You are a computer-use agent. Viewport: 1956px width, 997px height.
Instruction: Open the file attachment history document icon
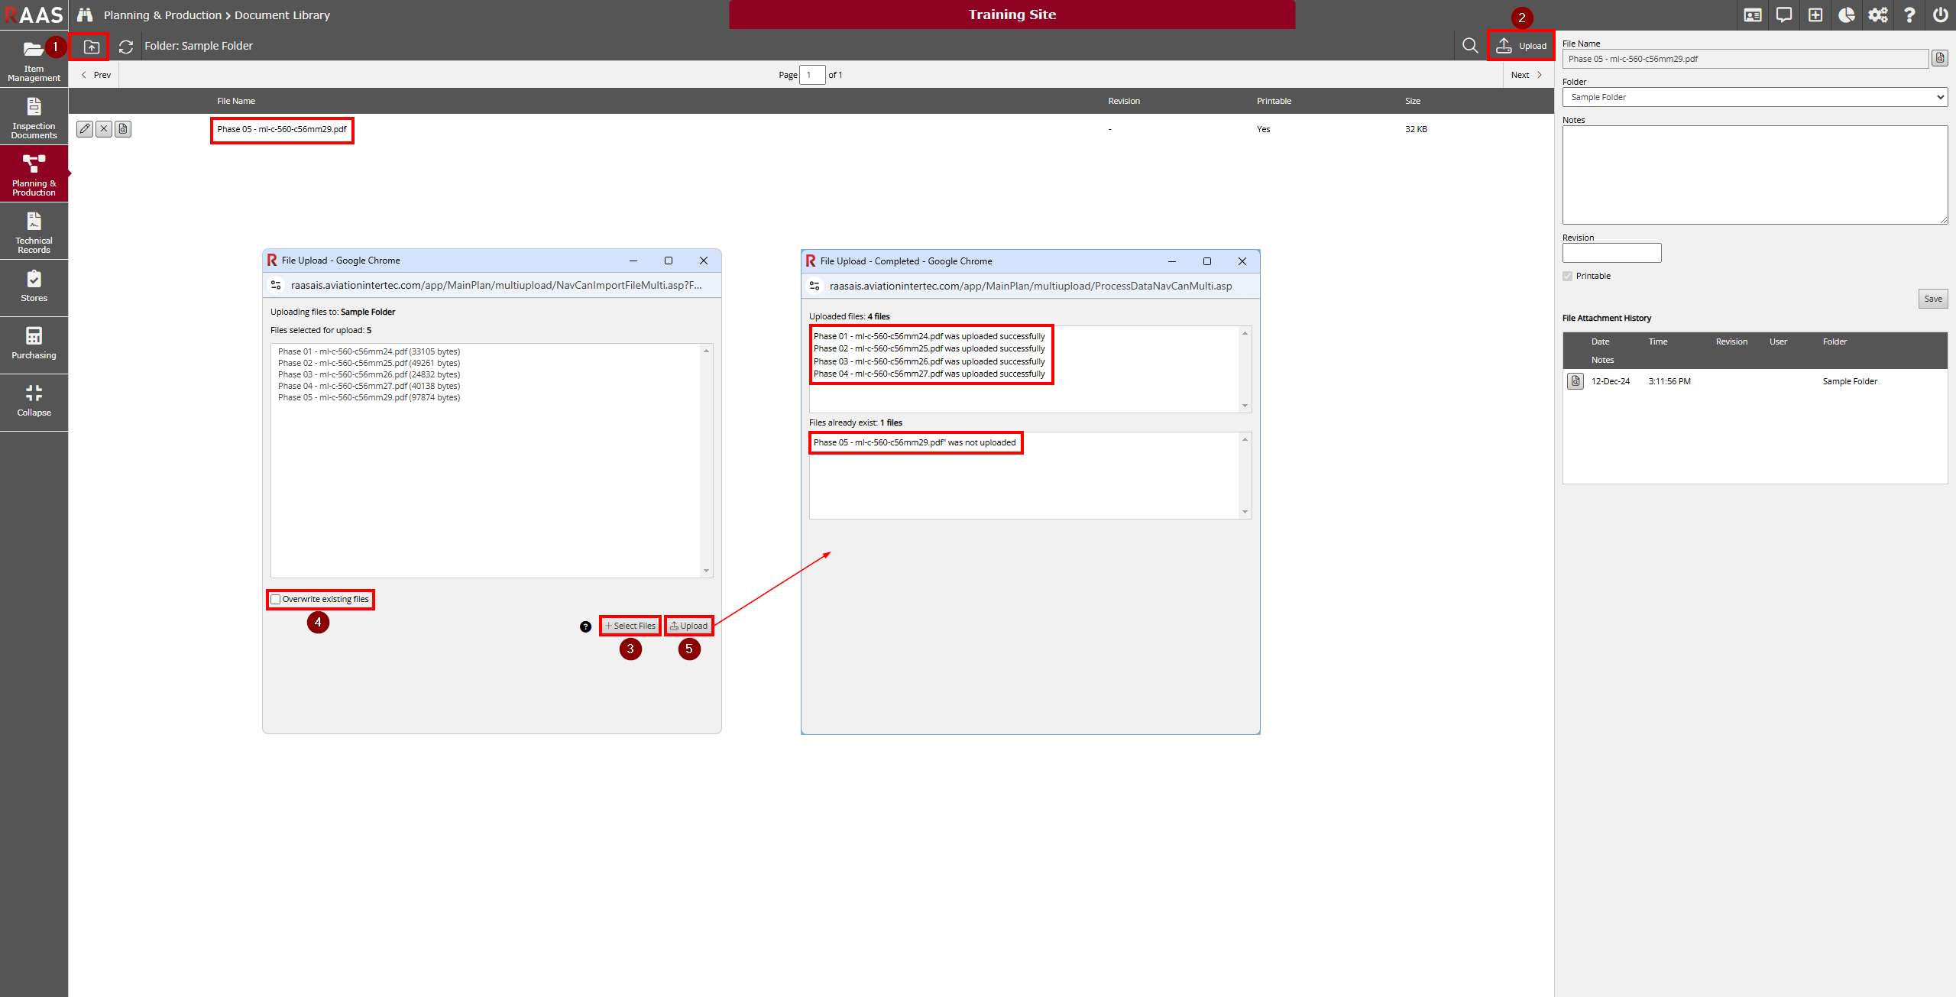(x=1575, y=381)
